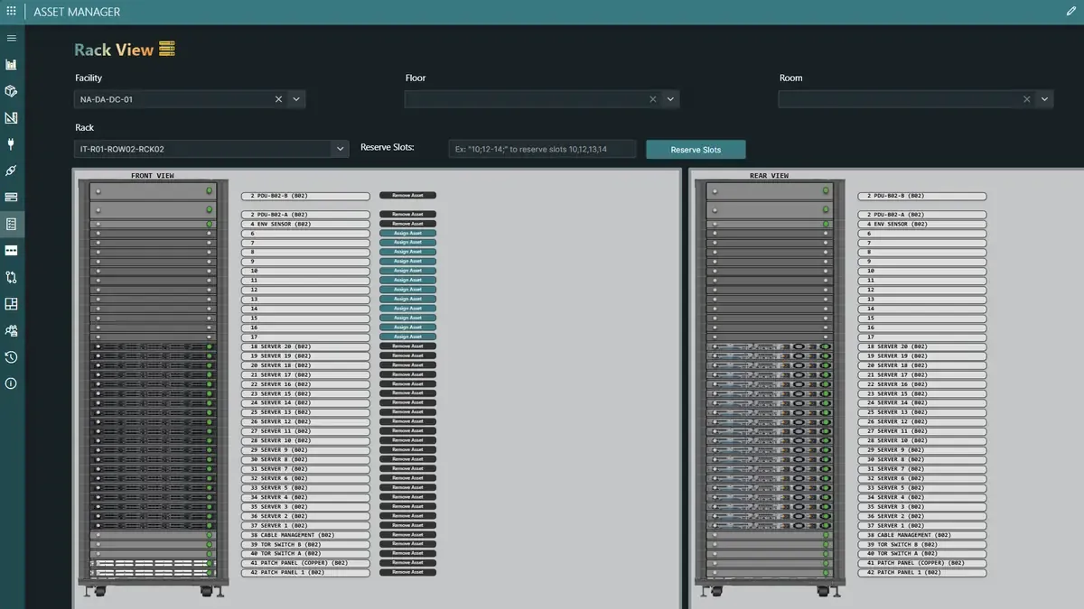This screenshot has width=1084, height=609.
Task: Open the server stack icon in sidebar
Action: click(11, 197)
